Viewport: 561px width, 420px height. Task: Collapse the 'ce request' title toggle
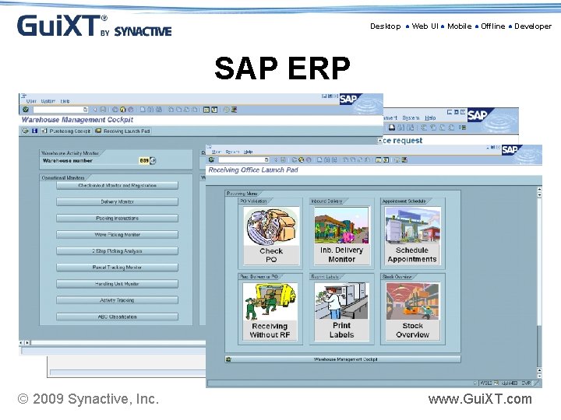click(x=380, y=141)
